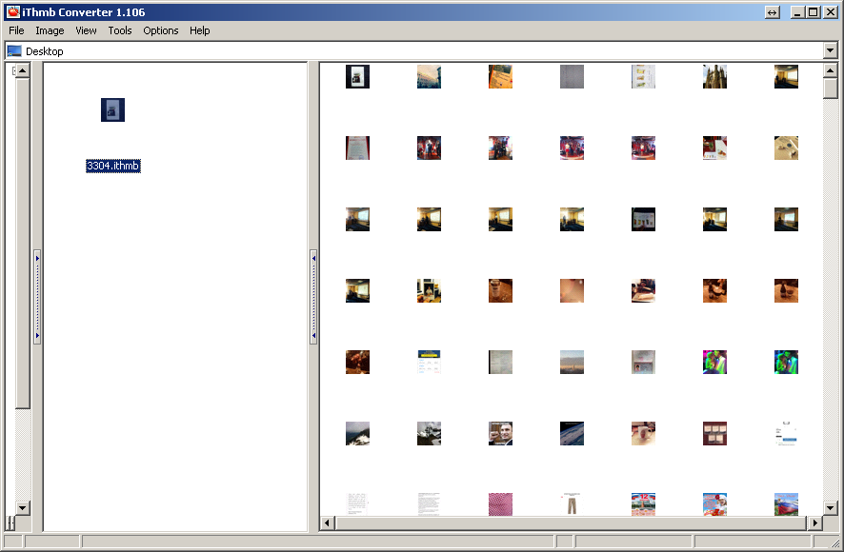
Task: Open the Tools menu
Action: point(120,30)
